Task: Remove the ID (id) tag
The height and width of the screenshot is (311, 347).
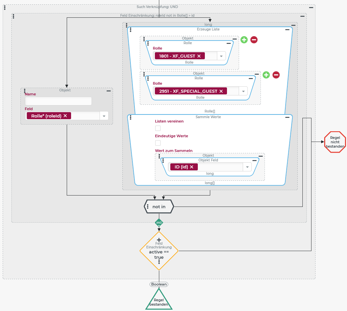Action: pos(192,167)
